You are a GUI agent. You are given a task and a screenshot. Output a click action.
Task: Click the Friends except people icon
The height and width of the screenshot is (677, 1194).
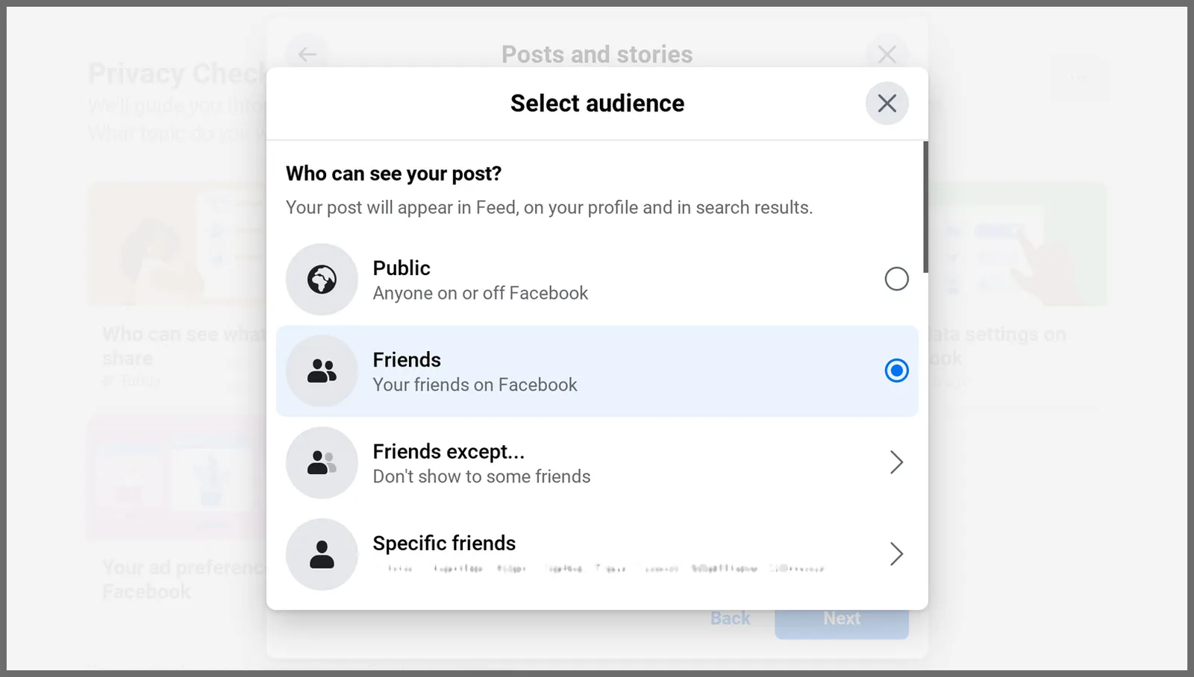tap(322, 462)
